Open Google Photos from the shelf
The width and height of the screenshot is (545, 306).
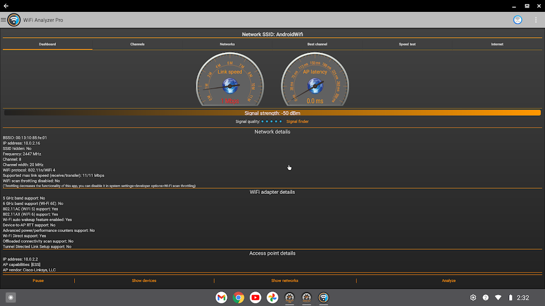tap(272, 297)
